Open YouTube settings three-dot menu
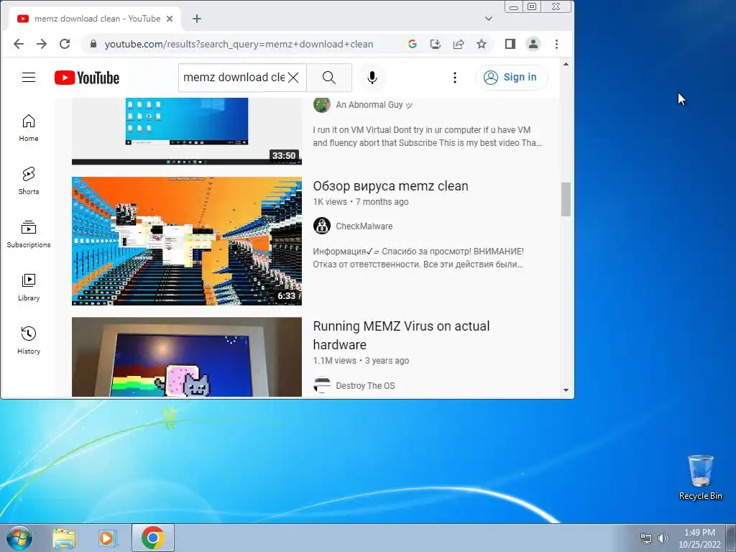Screen dimensions: 736x552 454,78
